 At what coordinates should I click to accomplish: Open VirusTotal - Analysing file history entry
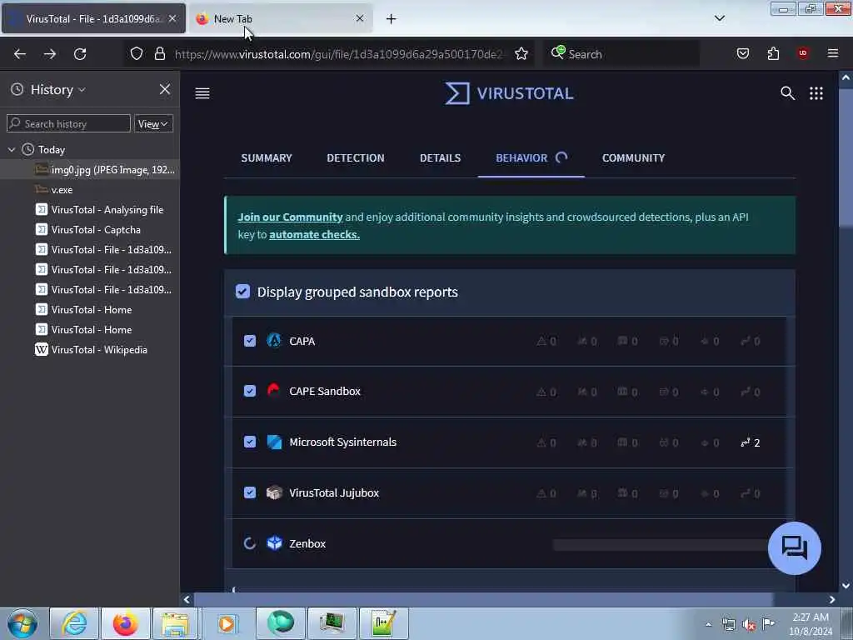pos(90,209)
